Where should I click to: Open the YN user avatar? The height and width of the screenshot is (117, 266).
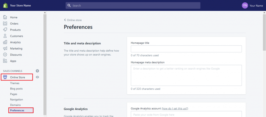click(x=245, y=5)
